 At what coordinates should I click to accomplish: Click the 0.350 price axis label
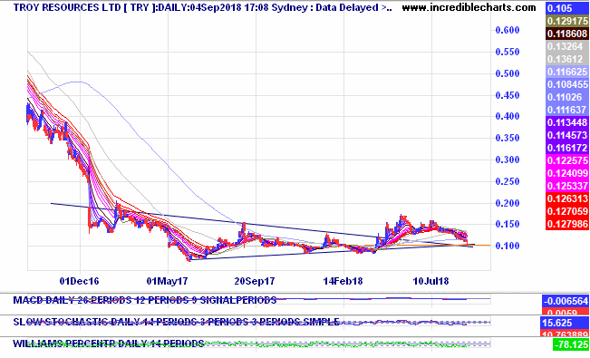pos(508,138)
